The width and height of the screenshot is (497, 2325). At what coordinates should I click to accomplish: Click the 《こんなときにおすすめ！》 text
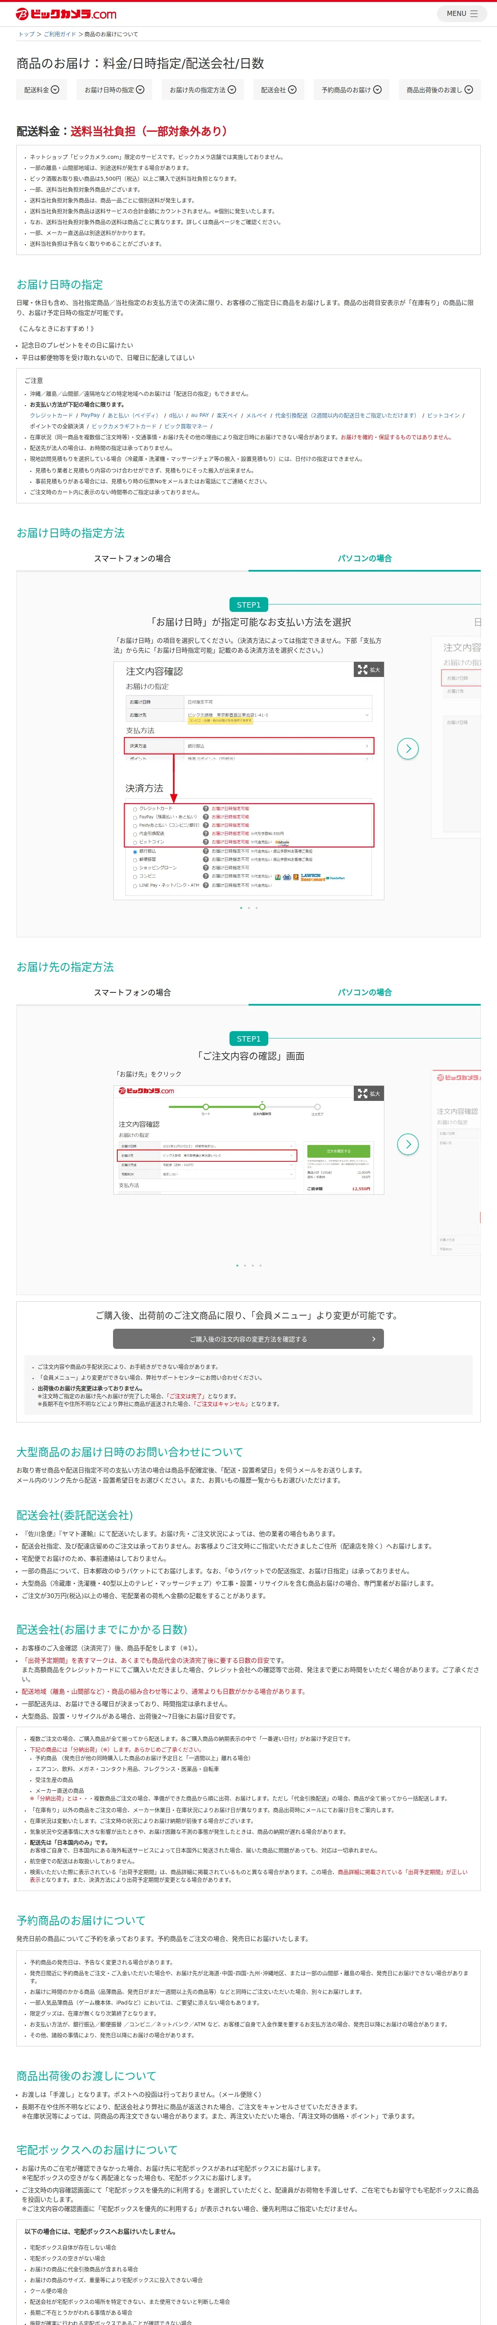pyautogui.click(x=56, y=329)
